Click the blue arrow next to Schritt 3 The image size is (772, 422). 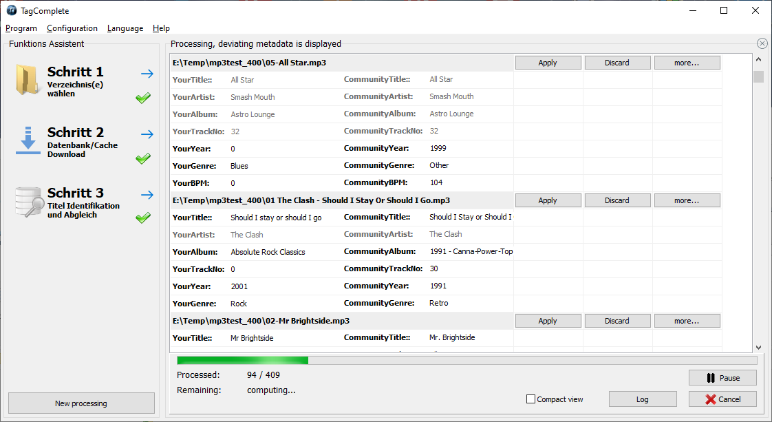coord(147,195)
